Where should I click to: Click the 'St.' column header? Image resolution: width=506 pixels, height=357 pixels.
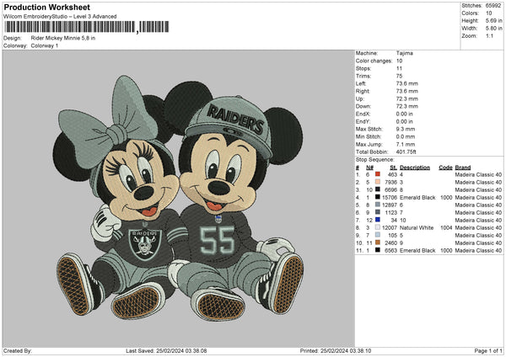tap(393, 168)
